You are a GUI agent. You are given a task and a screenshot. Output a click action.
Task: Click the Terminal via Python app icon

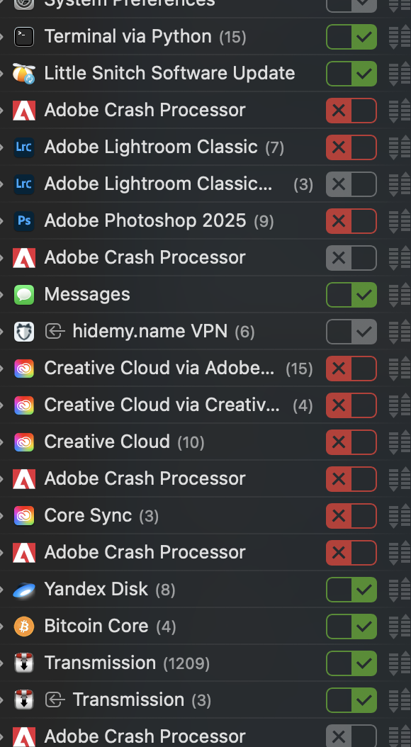pyautogui.click(x=24, y=37)
